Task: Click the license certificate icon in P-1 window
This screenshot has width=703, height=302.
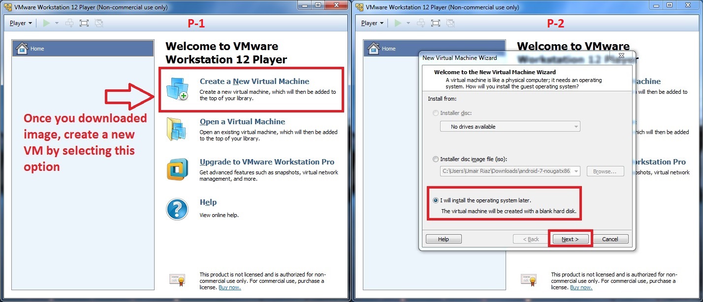Action: 177,280
